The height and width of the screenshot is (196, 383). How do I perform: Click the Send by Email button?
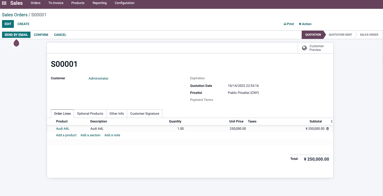coord(16,35)
